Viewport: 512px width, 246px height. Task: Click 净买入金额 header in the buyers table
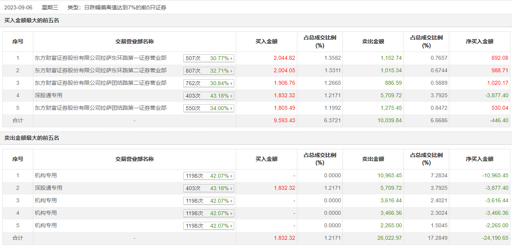(479, 41)
